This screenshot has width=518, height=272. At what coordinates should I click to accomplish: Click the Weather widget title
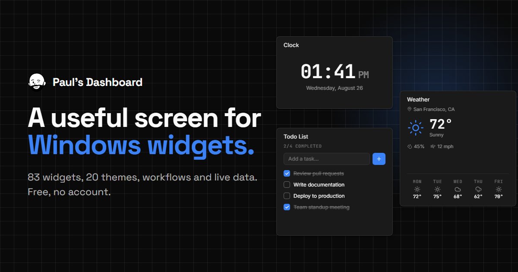coord(418,99)
